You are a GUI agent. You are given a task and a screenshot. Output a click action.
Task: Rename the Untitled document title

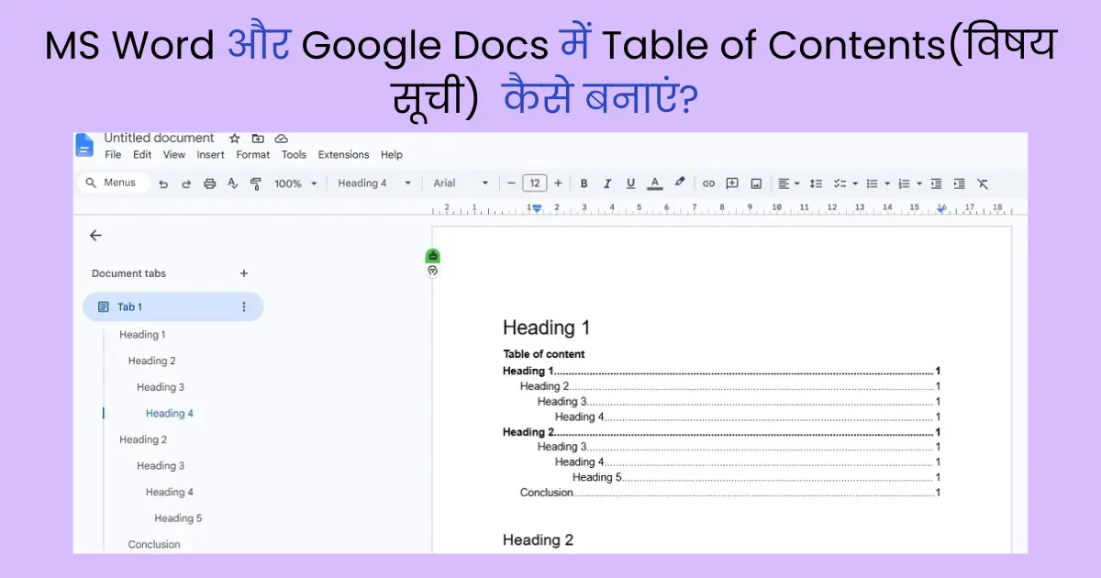coord(159,139)
